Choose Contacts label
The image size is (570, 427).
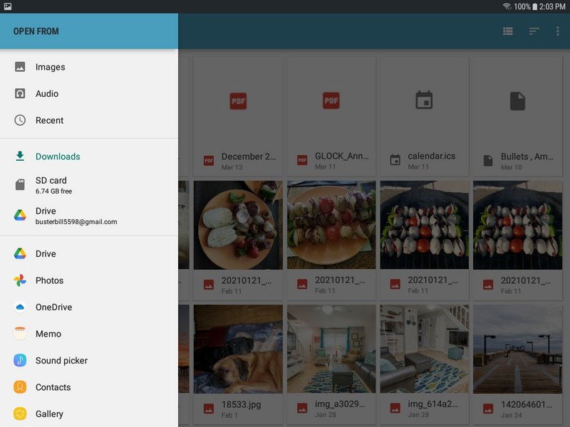(x=53, y=387)
